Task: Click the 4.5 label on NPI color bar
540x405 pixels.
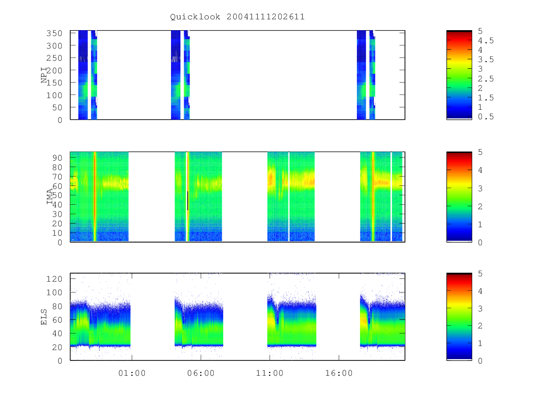Action: coord(486,40)
